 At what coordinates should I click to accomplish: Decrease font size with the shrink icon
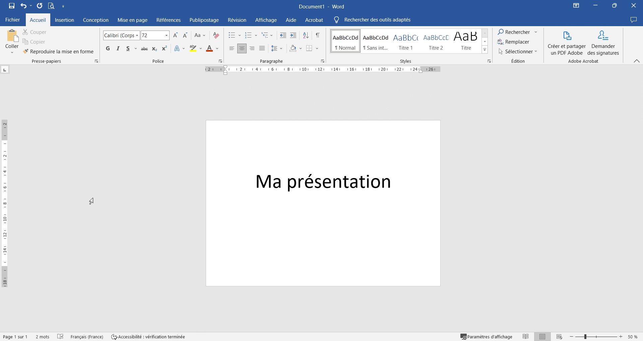pos(185,35)
